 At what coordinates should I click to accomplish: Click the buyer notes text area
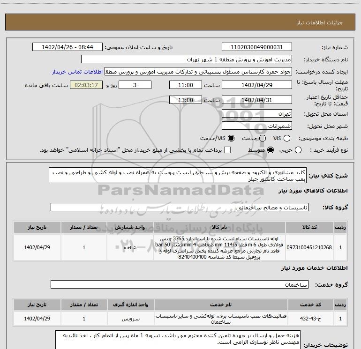[x=178, y=340]
